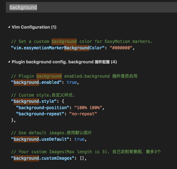
Task: Collapse the Vim Configuration section triangle
Action: point(9,27)
